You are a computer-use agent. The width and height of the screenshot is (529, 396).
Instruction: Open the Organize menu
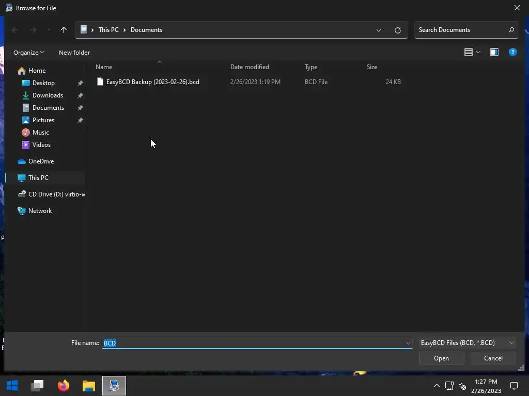coord(29,53)
